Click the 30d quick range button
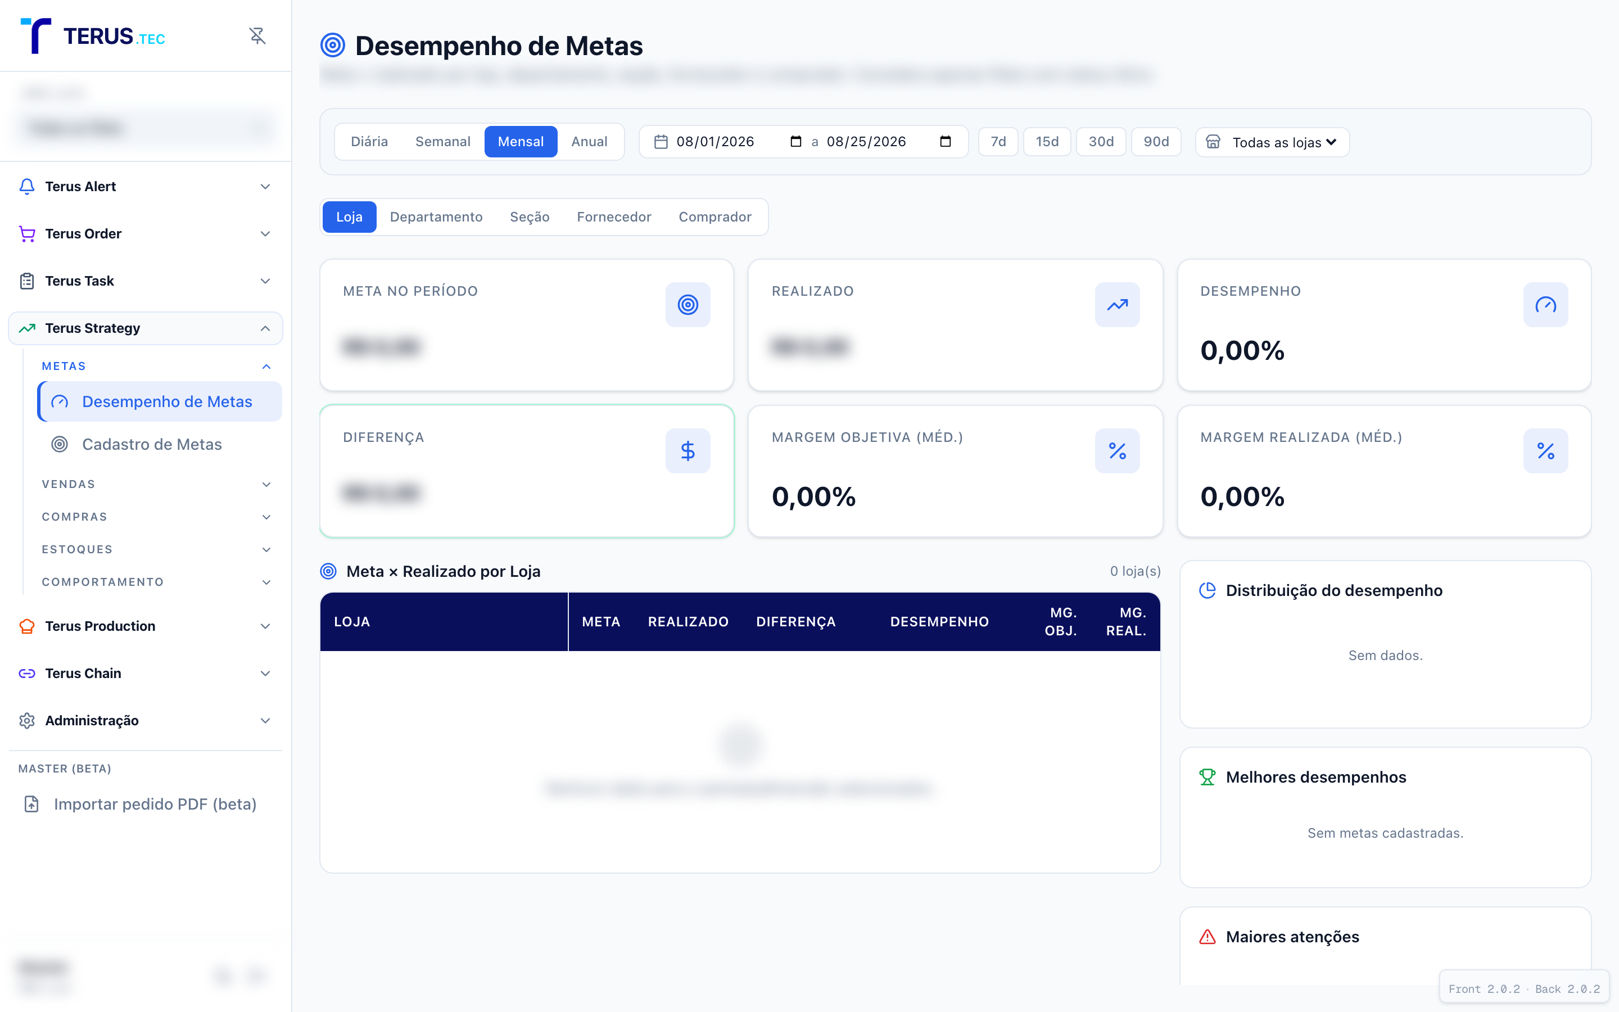The width and height of the screenshot is (1619, 1012). coord(1101,142)
